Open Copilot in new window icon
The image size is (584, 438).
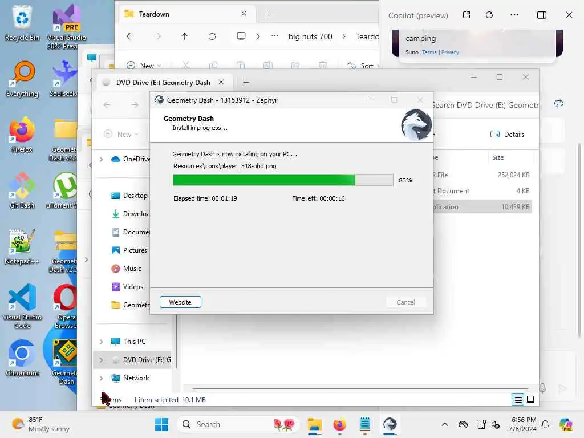(467, 15)
